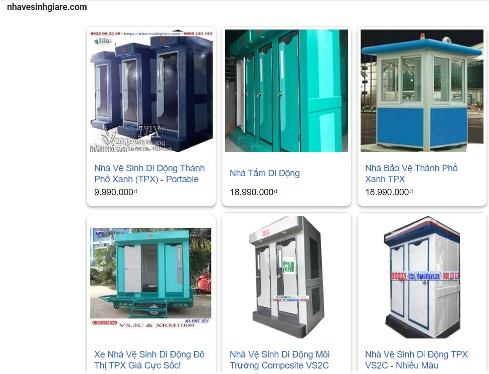
Task: Click the red website banner on white toilet
Action: coord(425,276)
